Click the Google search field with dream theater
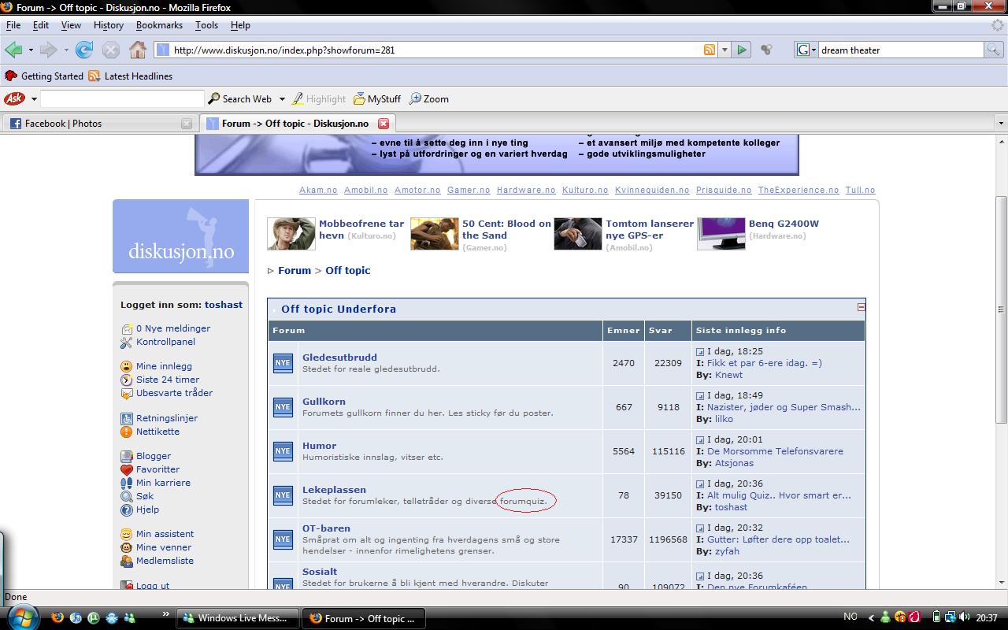The image size is (1008, 630). click(x=901, y=50)
